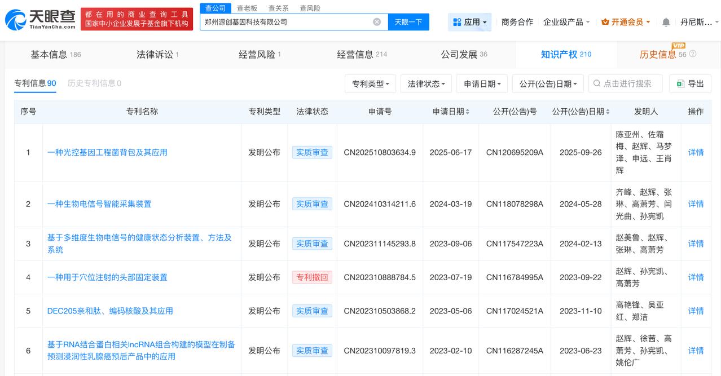Viewport: 721px width, 376px height.
Task: Click the 发明人 column header
Action: click(x=646, y=112)
